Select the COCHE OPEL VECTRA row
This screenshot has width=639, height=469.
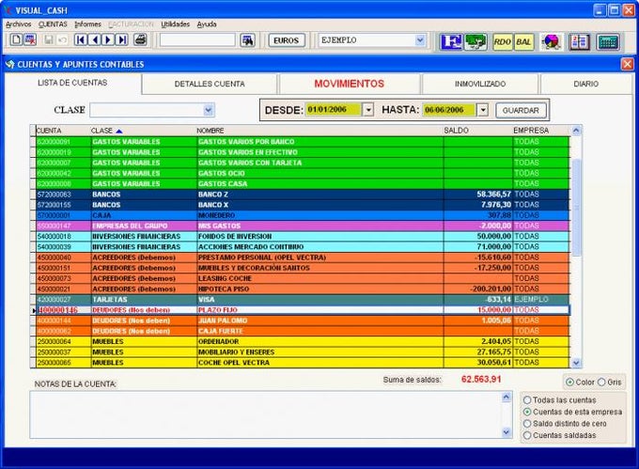[303, 363]
